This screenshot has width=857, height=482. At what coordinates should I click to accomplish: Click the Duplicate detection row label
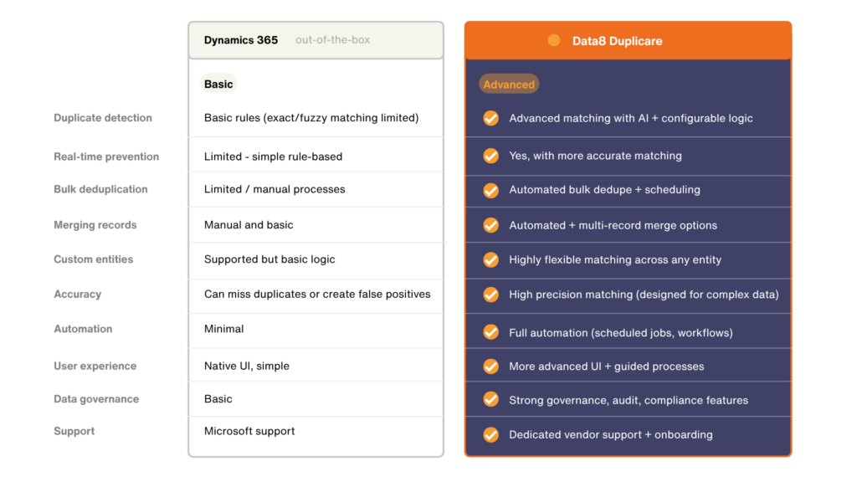click(x=103, y=118)
